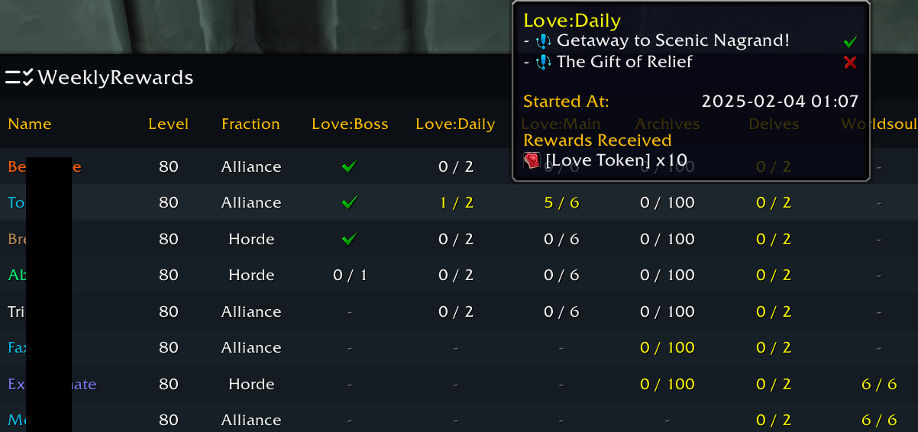This screenshot has width=918, height=432.
Task: Click Love:Boss green checkmark in third Horde row
Action: [x=350, y=239]
